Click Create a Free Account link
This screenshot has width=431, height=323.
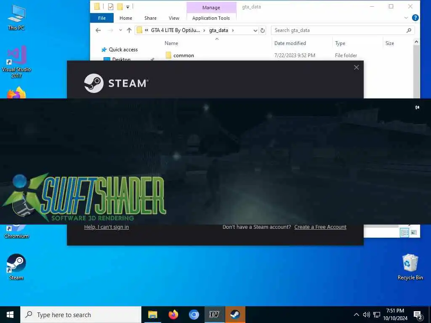tap(320, 227)
